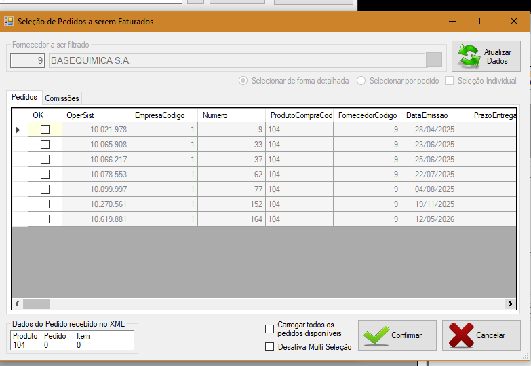Image resolution: width=531 pixels, height=366 pixels.
Task: Click the Numero cell with value 77
Action: 231,189
